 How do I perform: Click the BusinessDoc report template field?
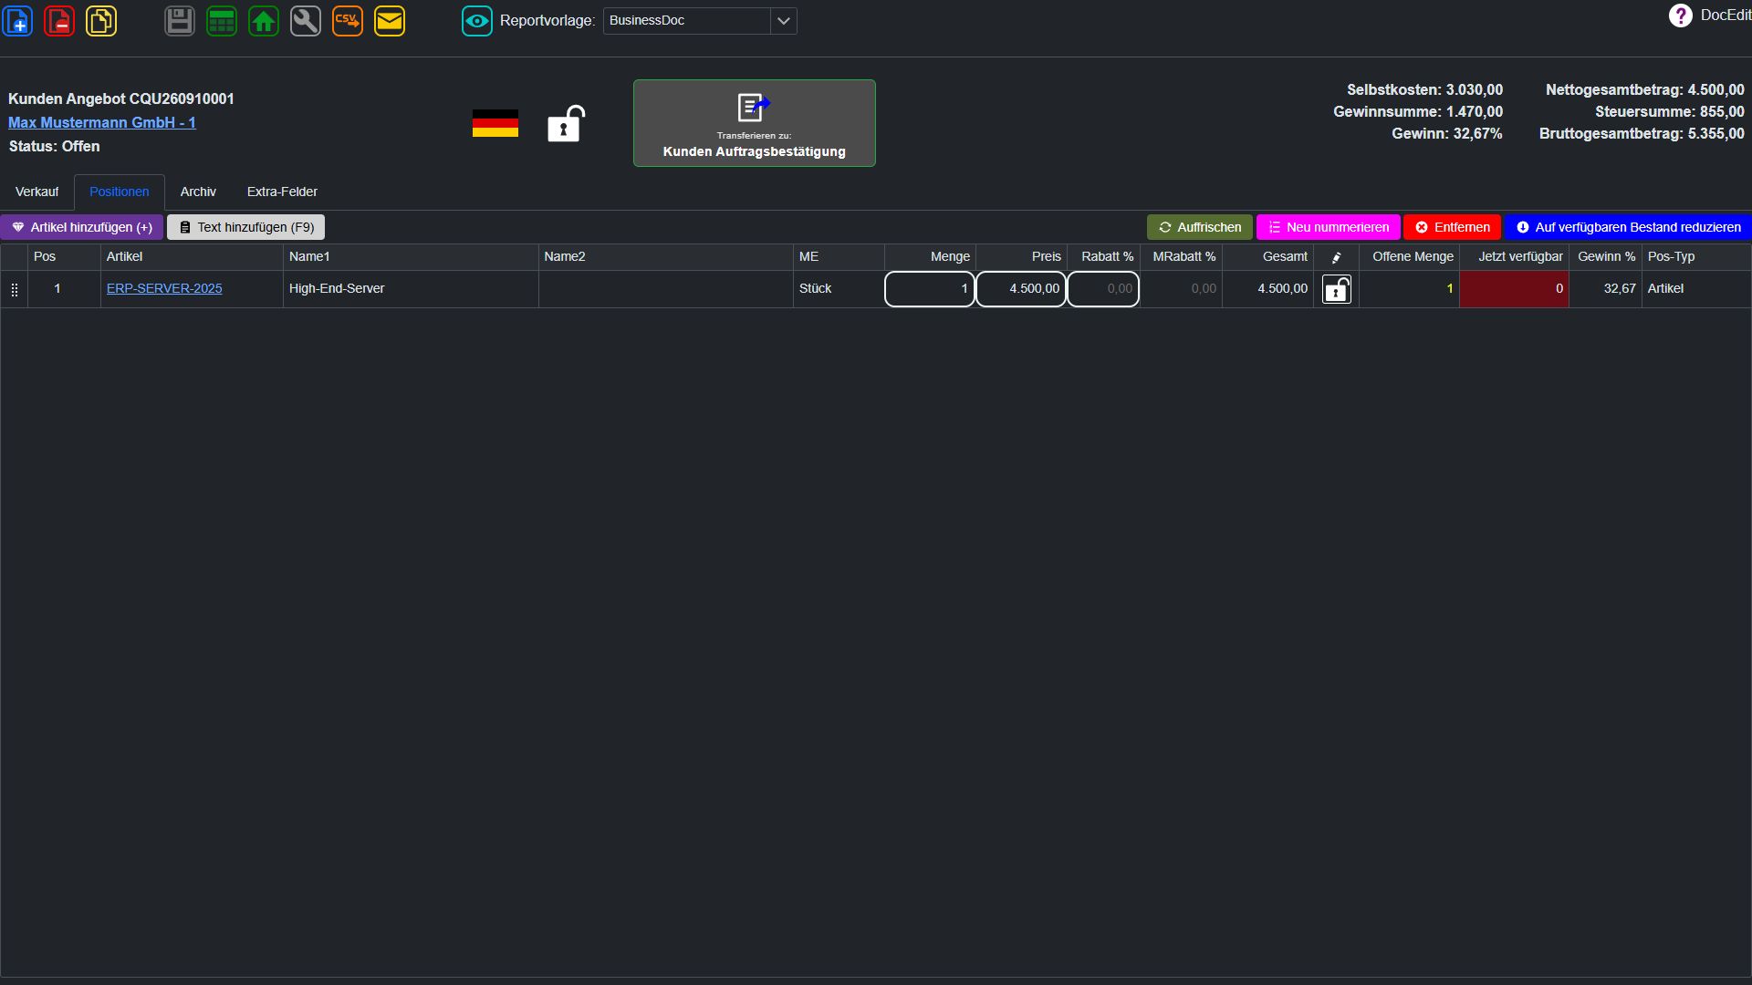[x=686, y=21]
